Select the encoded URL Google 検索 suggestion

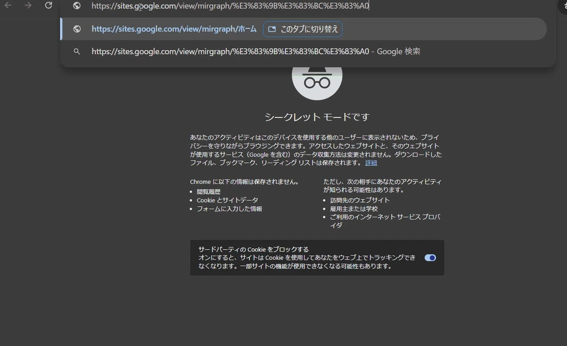(304, 51)
